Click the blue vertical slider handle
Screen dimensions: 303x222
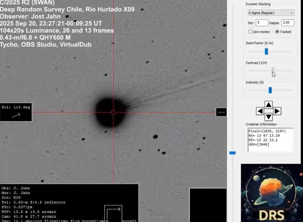[232, 153]
